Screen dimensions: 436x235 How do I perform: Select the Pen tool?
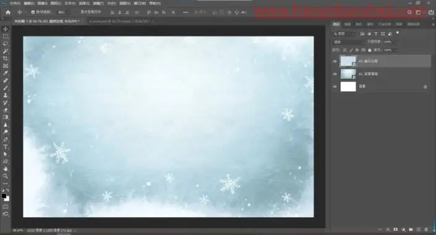point(6,139)
